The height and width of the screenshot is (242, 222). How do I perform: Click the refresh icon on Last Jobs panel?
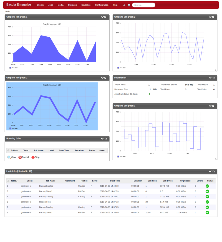[214, 171]
